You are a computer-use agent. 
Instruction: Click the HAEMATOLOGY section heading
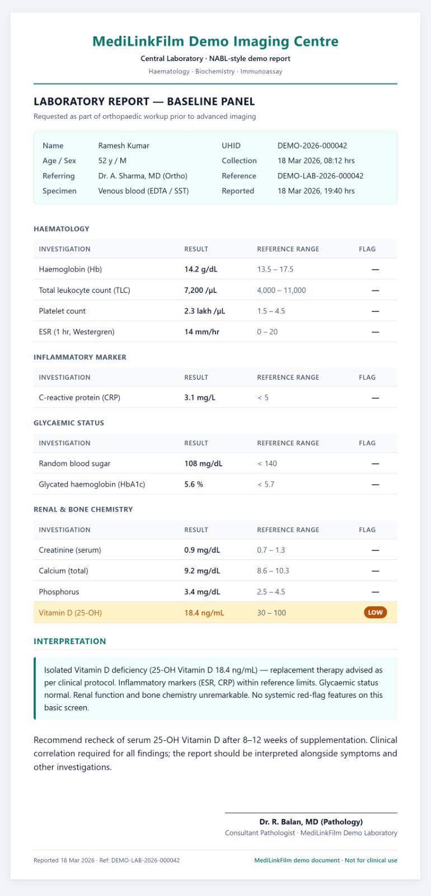pos(62,228)
